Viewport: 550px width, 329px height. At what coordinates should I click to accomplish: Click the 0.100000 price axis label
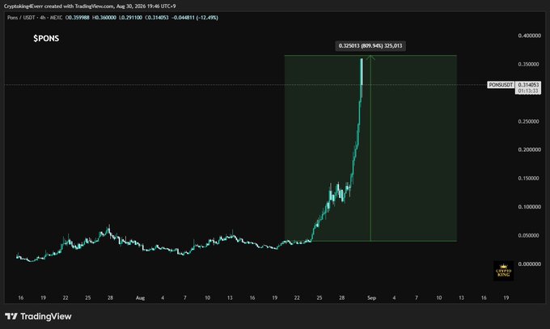coord(529,207)
